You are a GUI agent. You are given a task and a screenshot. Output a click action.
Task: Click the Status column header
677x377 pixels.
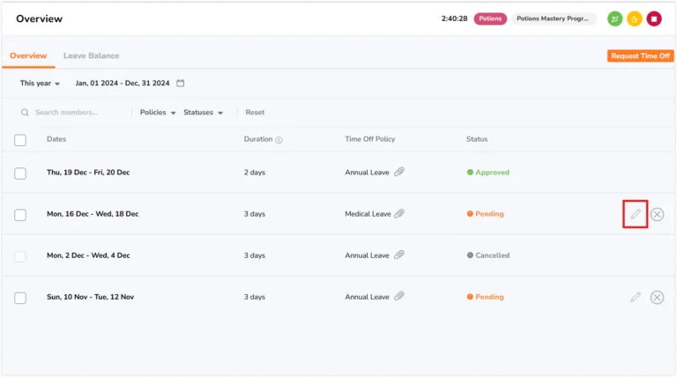(477, 139)
